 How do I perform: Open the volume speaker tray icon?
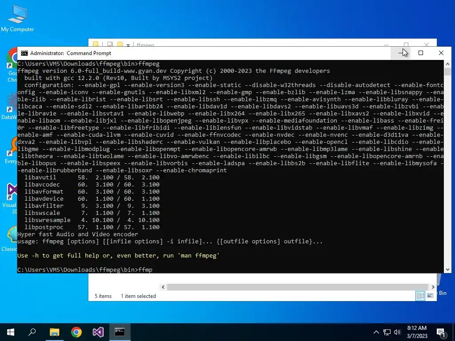point(397,332)
